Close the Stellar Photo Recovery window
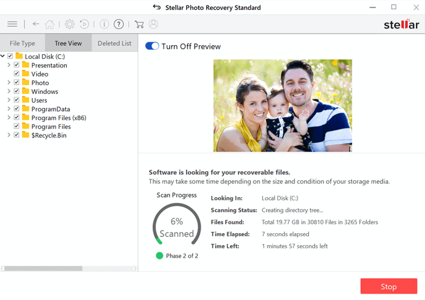The image size is (425, 300). click(416, 7)
